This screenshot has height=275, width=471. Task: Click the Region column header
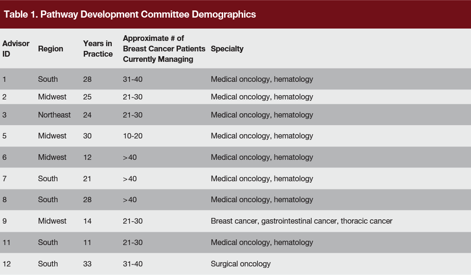[50, 49]
